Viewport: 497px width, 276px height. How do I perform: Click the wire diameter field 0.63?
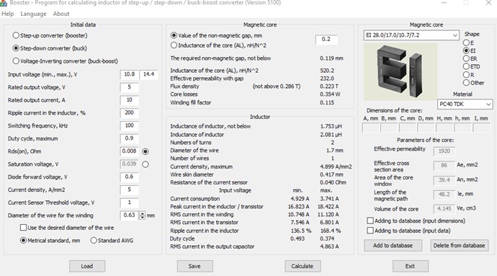click(130, 215)
